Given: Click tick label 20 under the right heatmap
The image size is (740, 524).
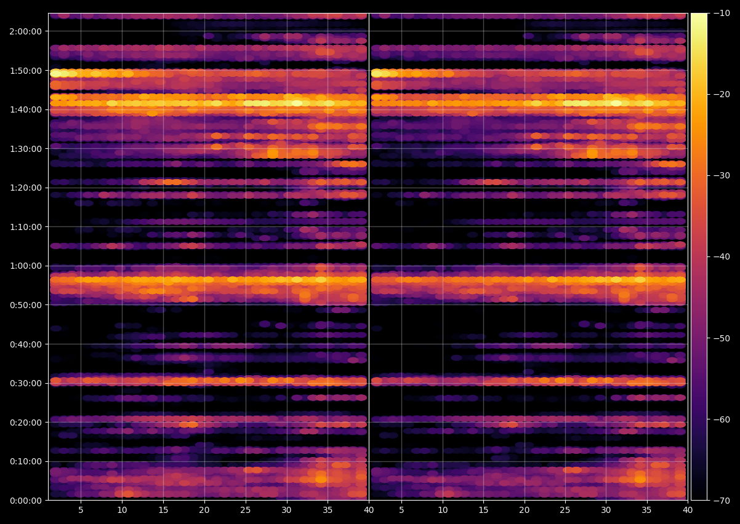Looking at the screenshot, I should [x=525, y=510].
